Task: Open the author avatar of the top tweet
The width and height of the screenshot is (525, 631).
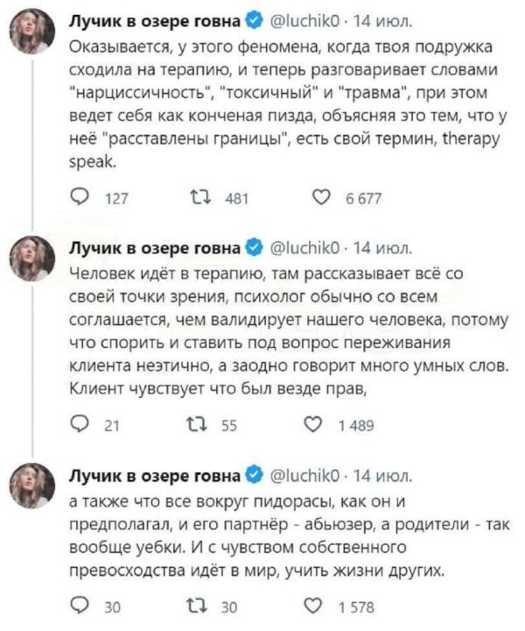Action: coord(36,31)
